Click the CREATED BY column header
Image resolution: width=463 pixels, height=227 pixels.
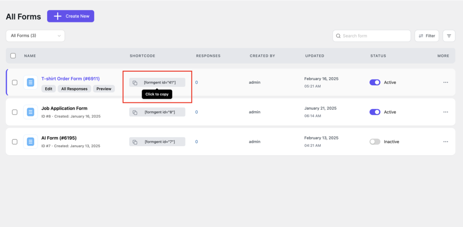pos(262,56)
